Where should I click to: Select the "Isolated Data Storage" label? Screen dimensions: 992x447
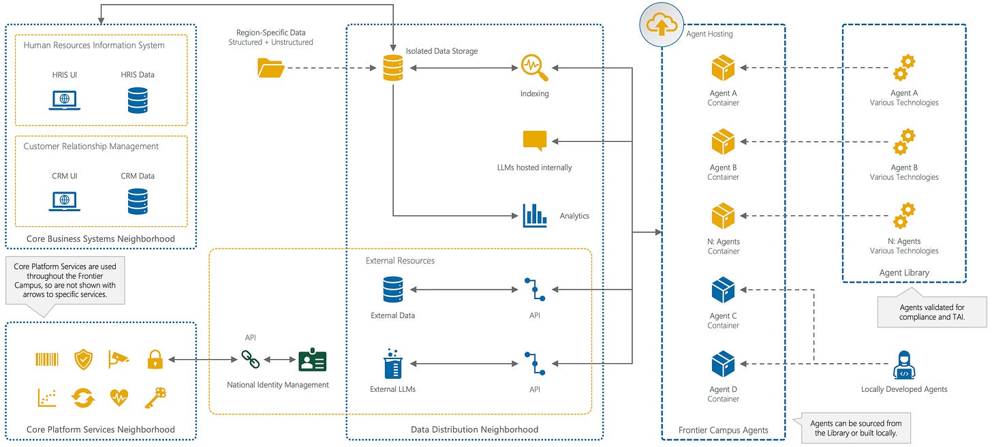pos(441,51)
